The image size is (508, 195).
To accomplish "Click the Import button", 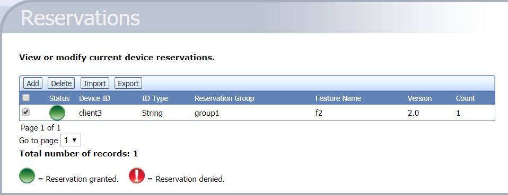I will [x=95, y=83].
